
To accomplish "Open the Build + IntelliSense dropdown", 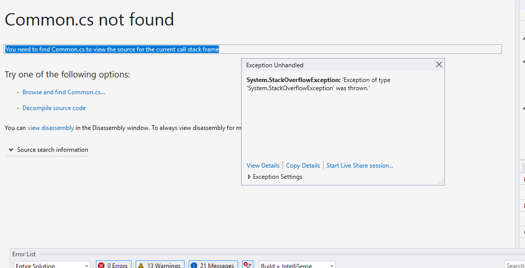I will point(297,265).
